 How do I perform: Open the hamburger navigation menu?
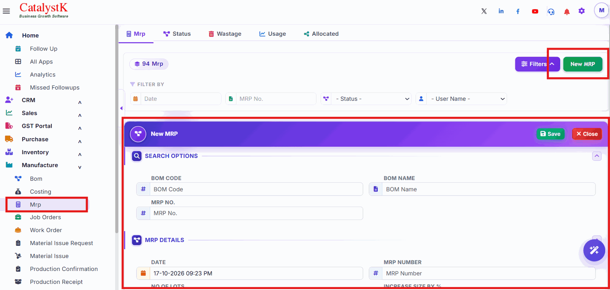(6, 11)
